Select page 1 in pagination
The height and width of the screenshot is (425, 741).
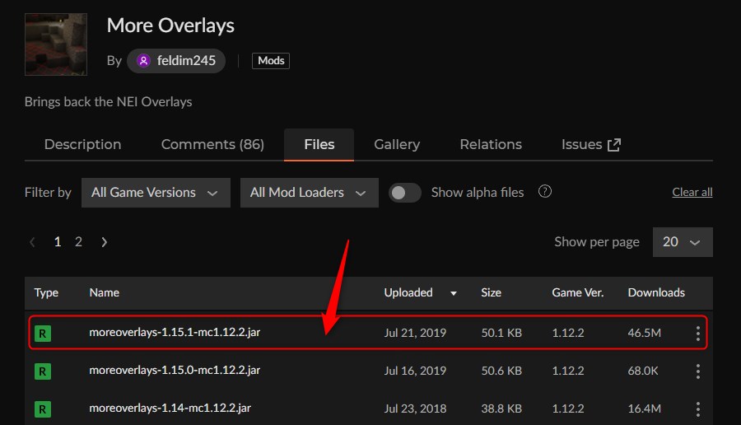[57, 242]
